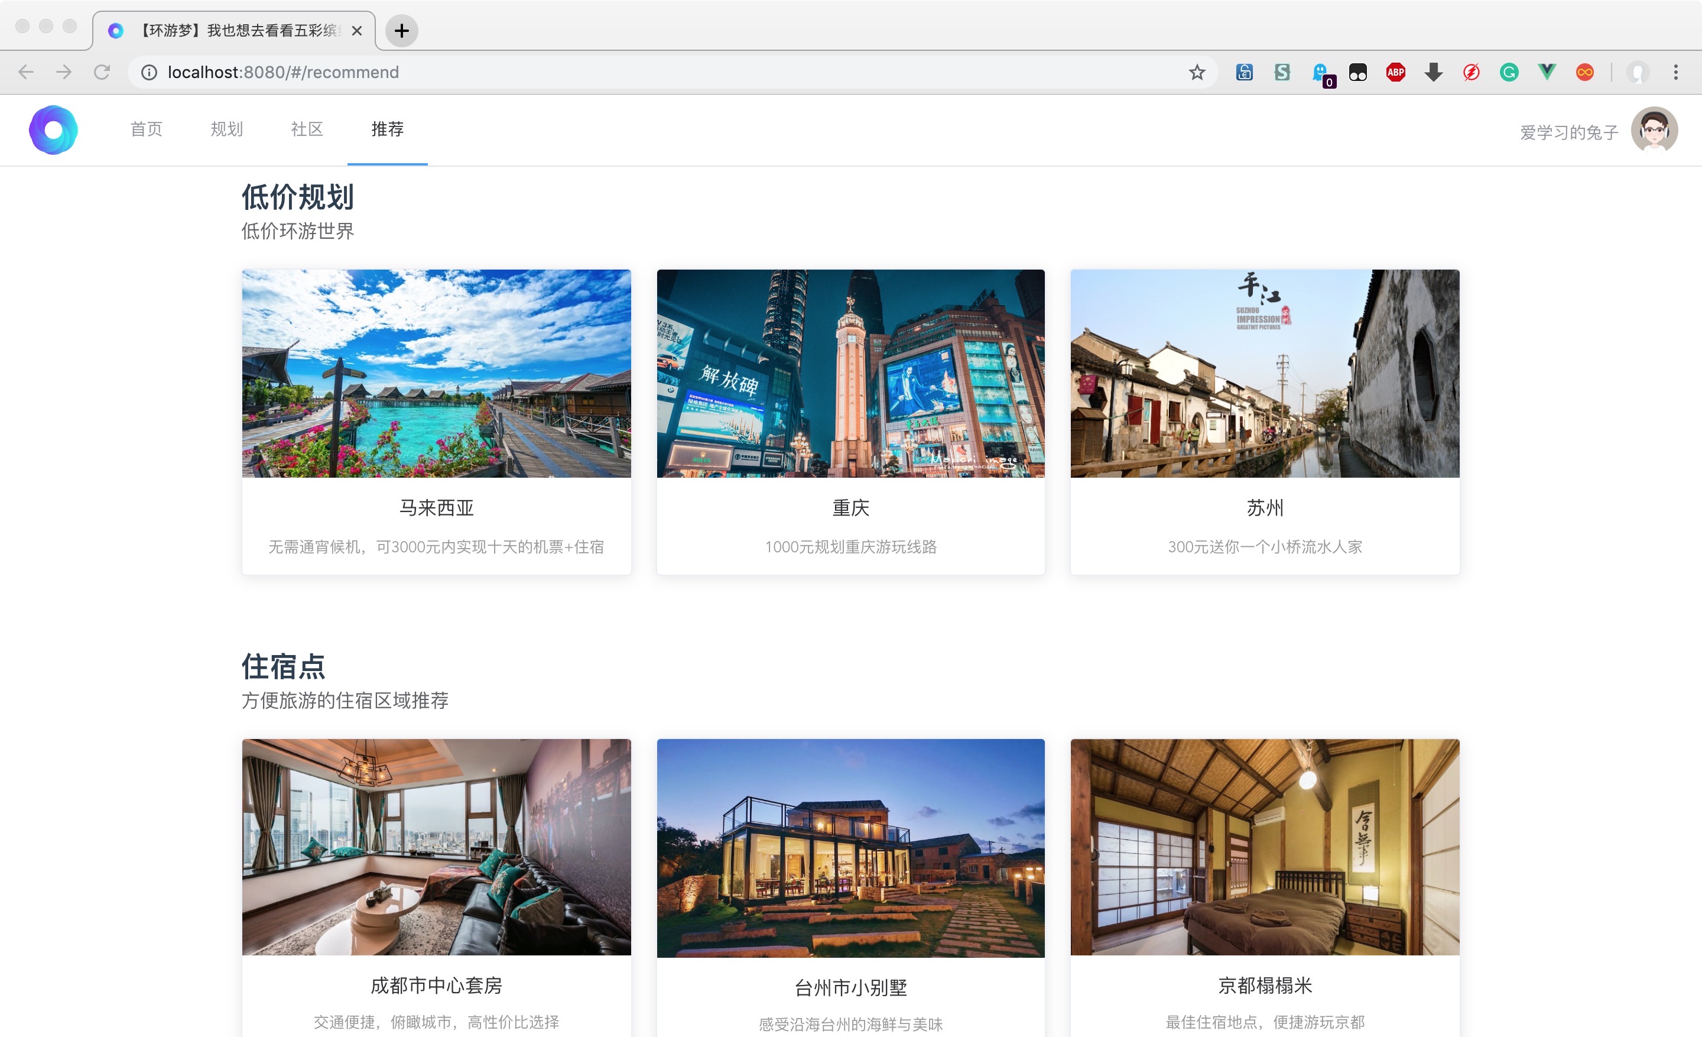The width and height of the screenshot is (1702, 1037).
Task: Open the Vue devtools extension
Action: click(1547, 72)
